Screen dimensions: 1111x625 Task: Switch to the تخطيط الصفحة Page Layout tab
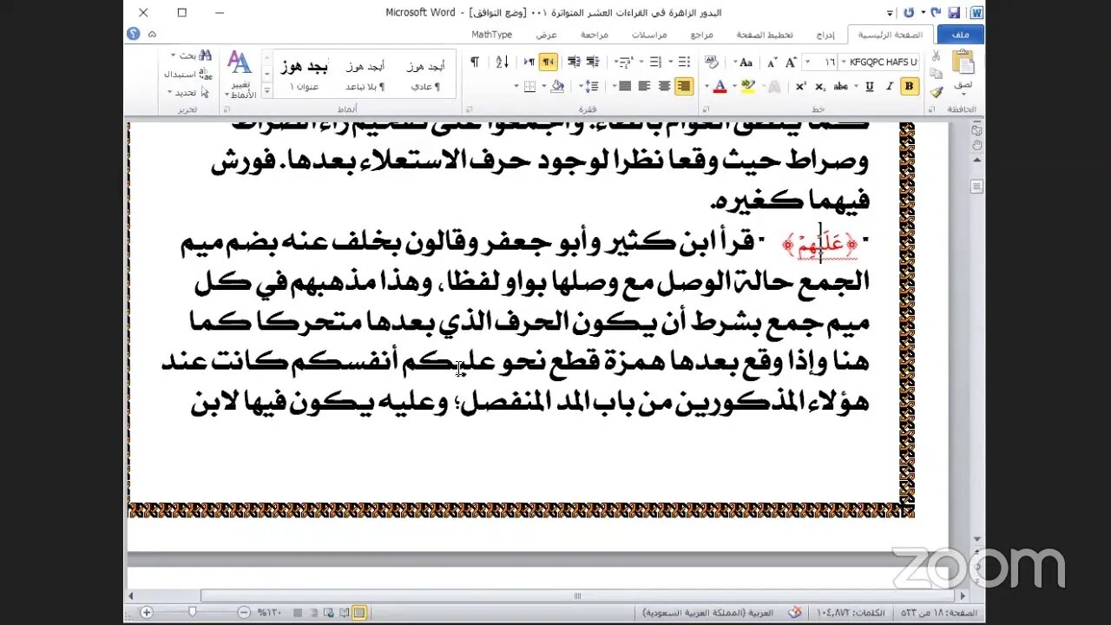pos(765,35)
